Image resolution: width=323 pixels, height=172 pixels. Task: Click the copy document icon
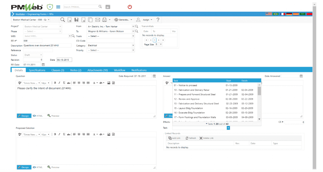tap(90, 20)
